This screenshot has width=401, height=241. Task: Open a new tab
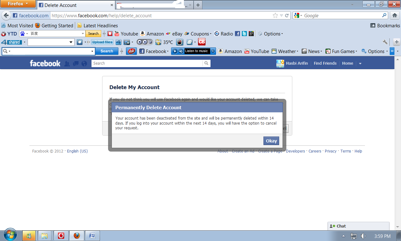[x=198, y=5]
